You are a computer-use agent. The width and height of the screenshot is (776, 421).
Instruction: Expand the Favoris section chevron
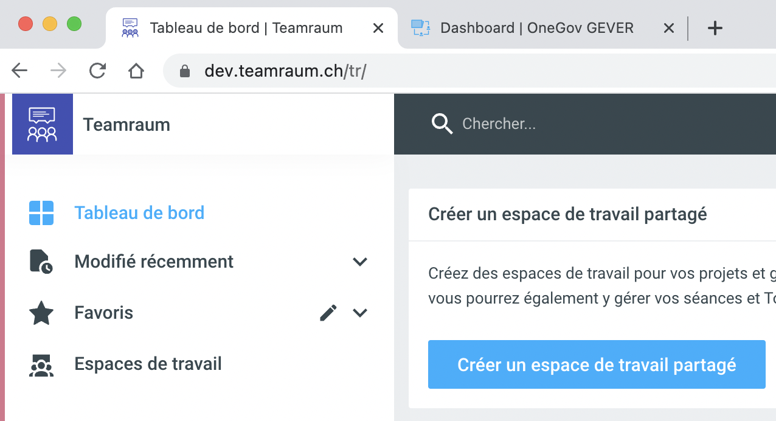coord(360,313)
